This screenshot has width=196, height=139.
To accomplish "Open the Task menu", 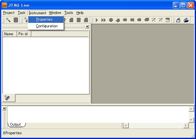I will (22, 13).
